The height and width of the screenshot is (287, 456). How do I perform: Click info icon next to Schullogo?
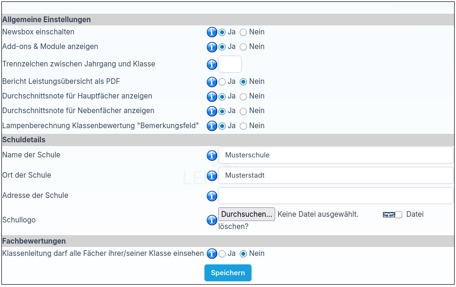(x=212, y=220)
